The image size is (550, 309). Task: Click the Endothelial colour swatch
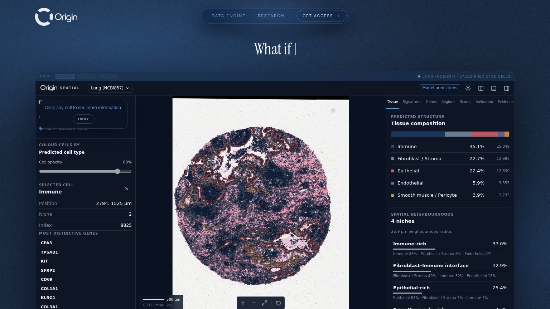pos(392,183)
